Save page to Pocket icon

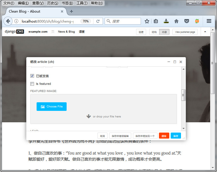(187, 21)
